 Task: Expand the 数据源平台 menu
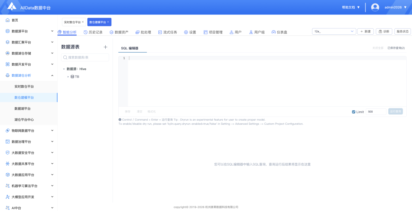click(x=52, y=31)
